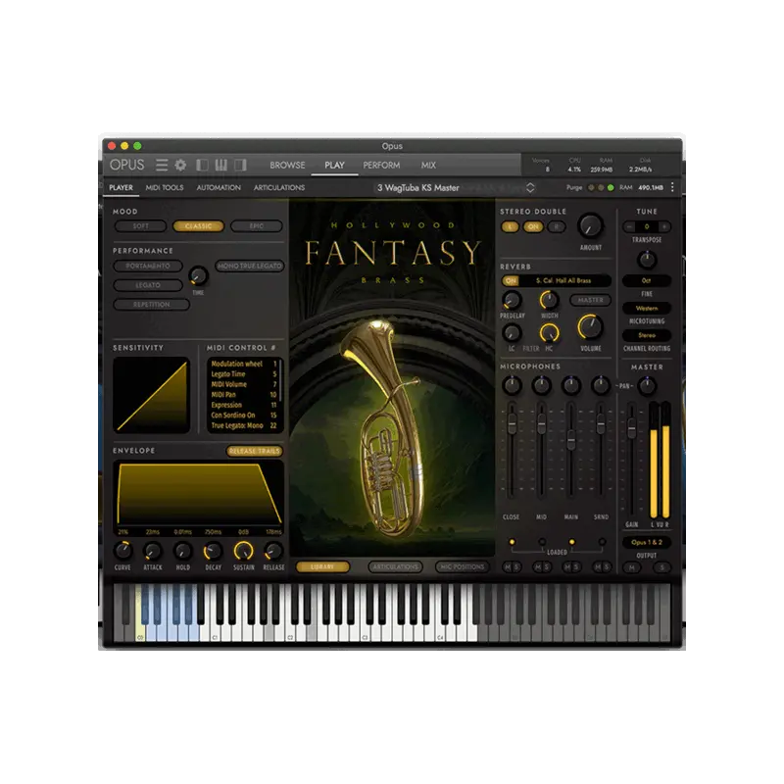This screenshot has height=784, width=784.
Task: Click the Stereo Double Amount knob
Action: point(591,226)
